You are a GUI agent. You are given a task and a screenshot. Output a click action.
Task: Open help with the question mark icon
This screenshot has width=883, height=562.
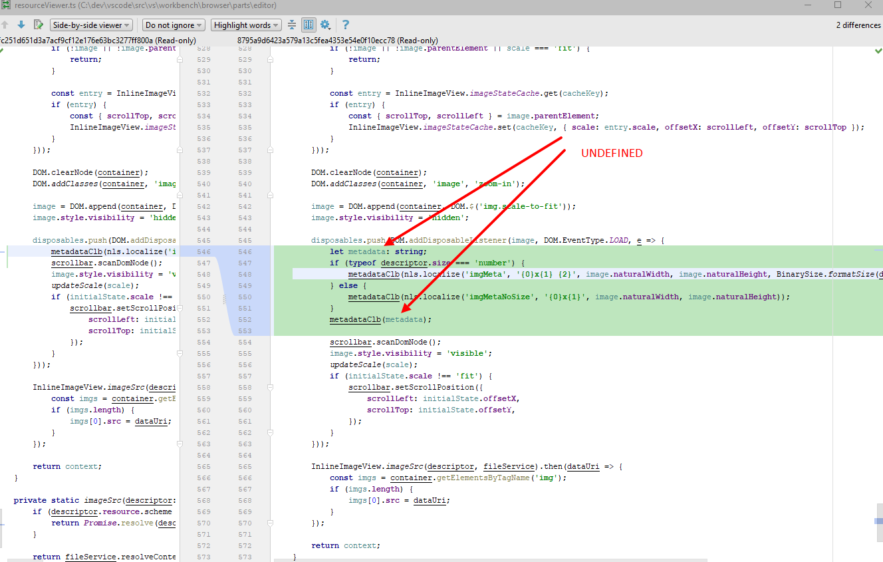[x=345, y=25]
